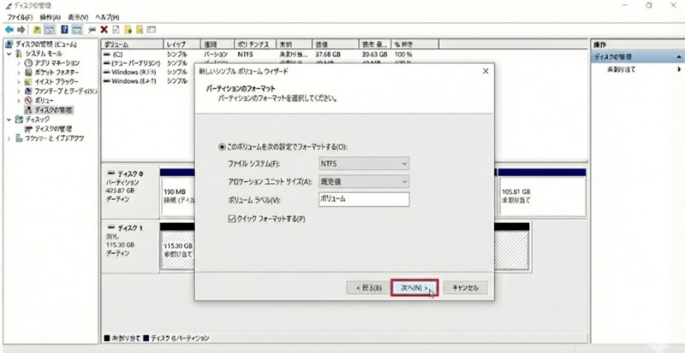
Task: Select the 190 MB partition on Disk 0
Action: [178, 196]
